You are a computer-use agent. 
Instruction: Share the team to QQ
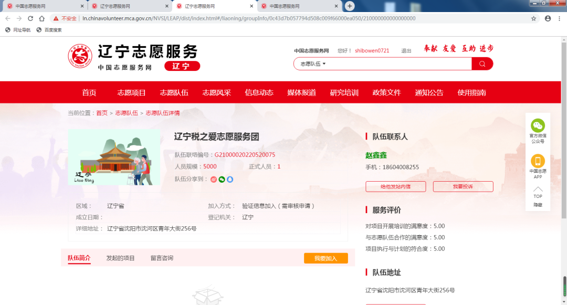tap(229, 179)
